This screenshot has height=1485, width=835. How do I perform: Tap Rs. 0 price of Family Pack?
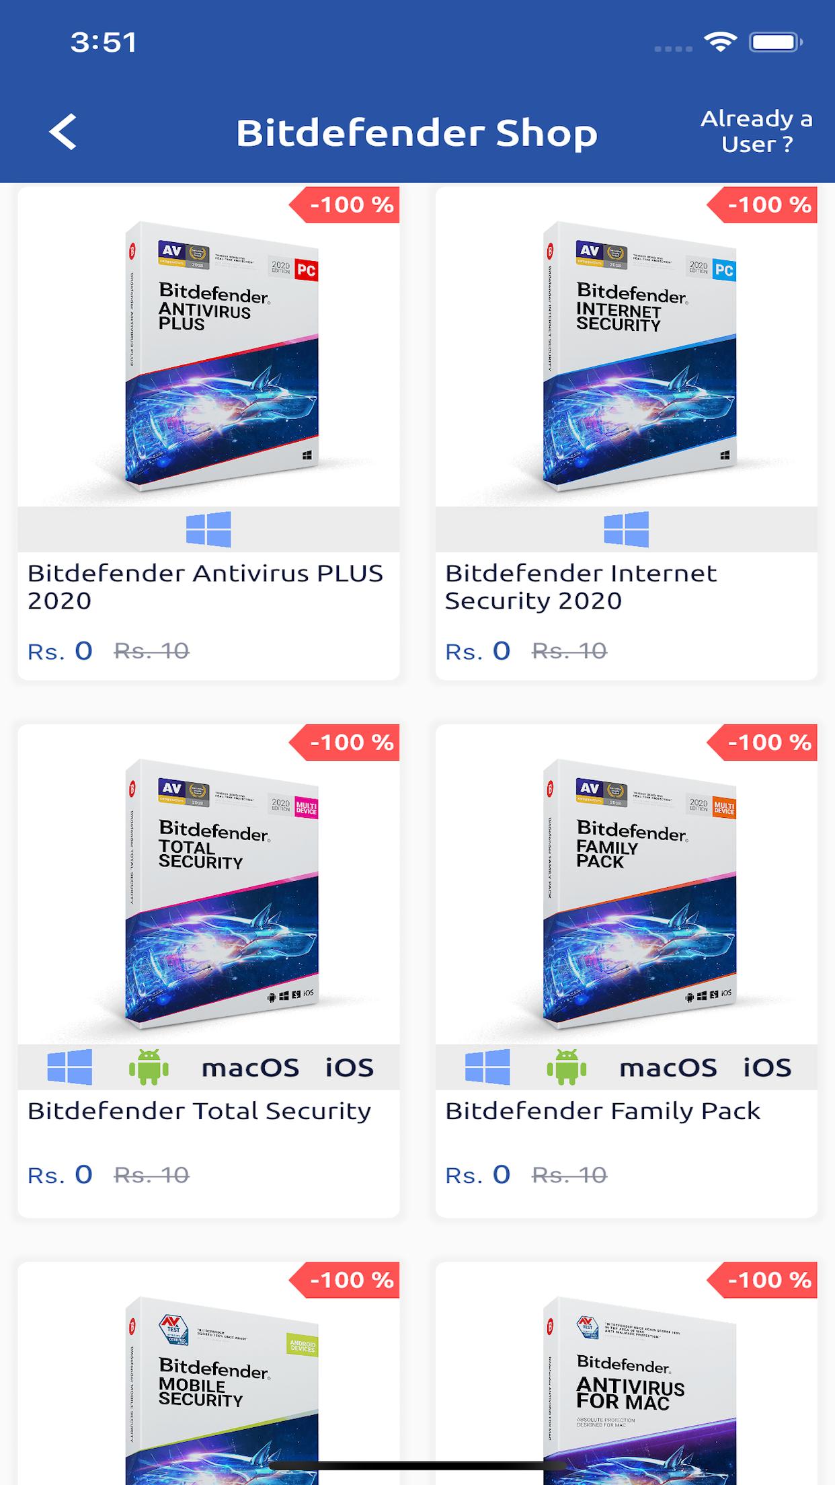click(x=477, y=1175)
